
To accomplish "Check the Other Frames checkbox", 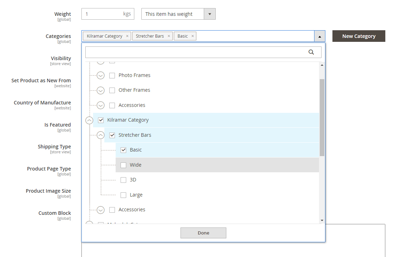I will [x=112, y=90].
